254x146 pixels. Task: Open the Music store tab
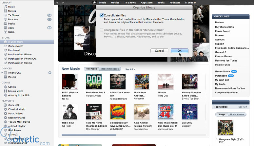click(x=103, y=3)
